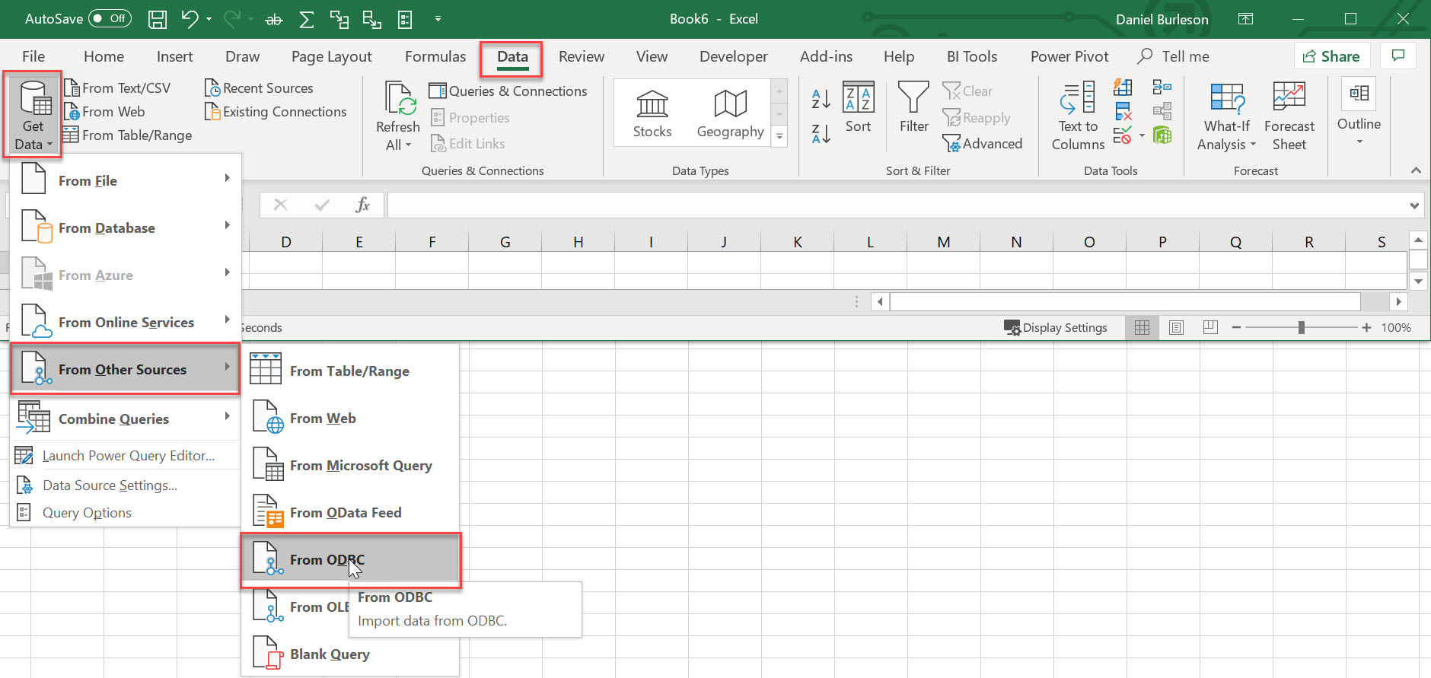Open the Developer tab
The width and height of the screenshot is (1431, 678).
[x=734, y=56]
